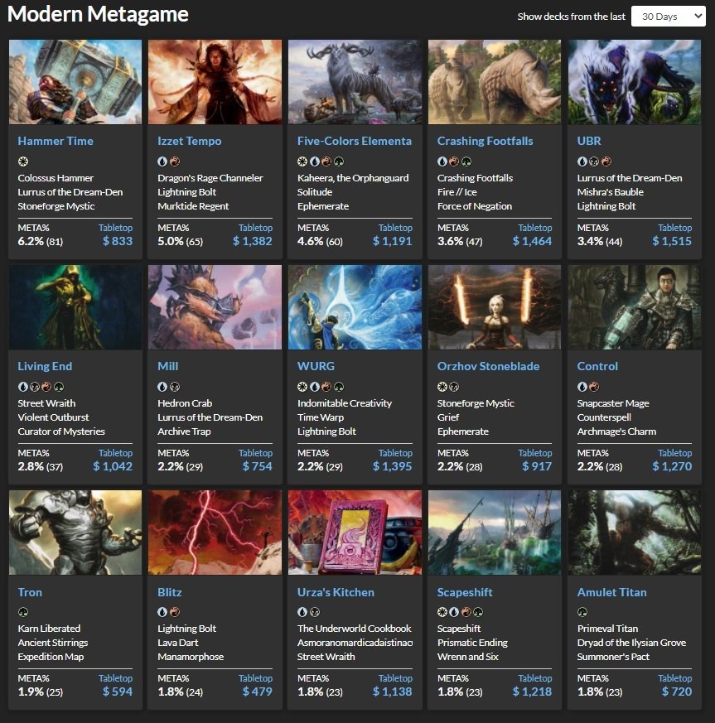Click the UBR deck artwork thumbnail
Viewport: 715px width, 723px height.
(635, 82)
